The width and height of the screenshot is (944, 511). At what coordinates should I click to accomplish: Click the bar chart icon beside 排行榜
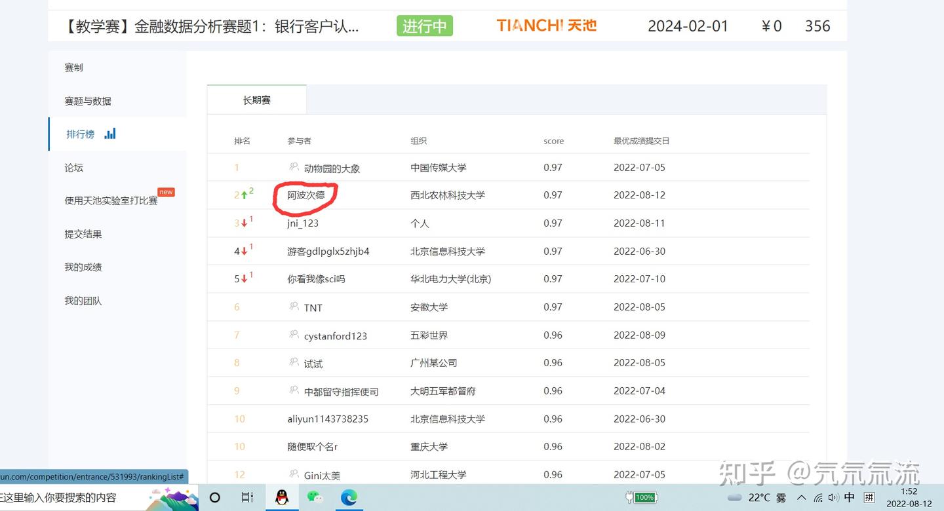[x=110, y=134]
